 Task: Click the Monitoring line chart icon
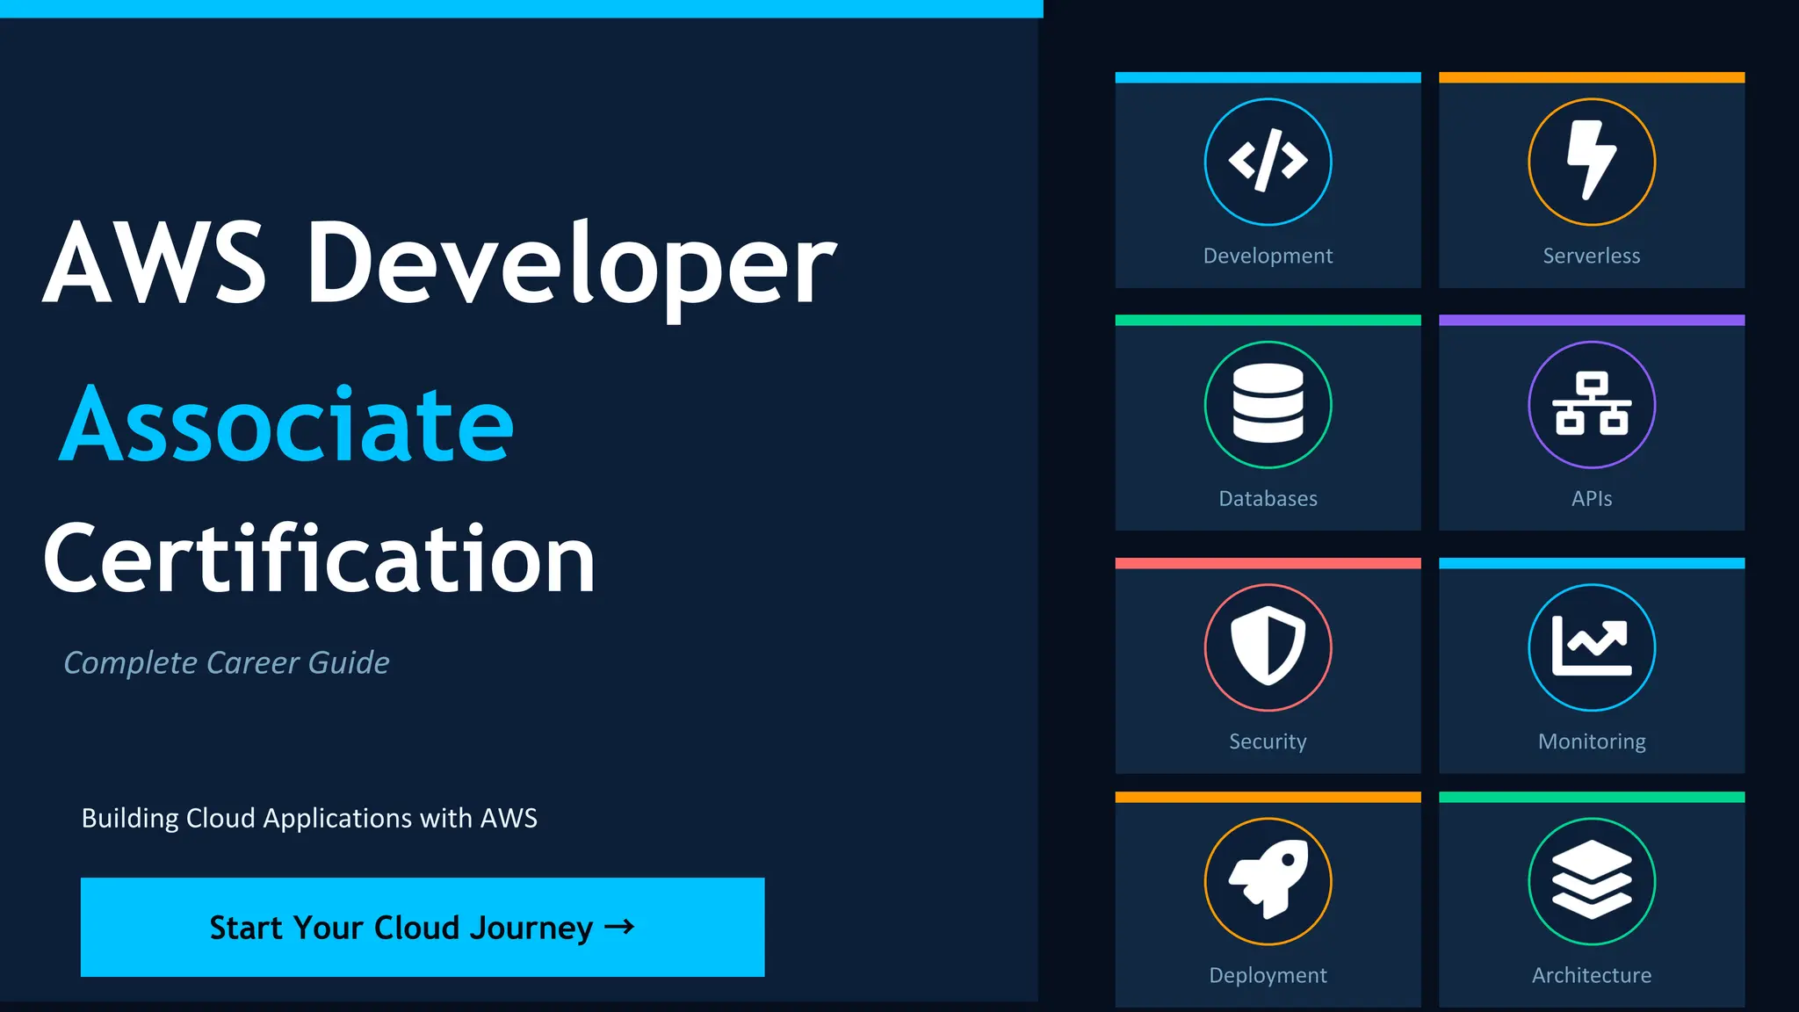(1591, 647)
